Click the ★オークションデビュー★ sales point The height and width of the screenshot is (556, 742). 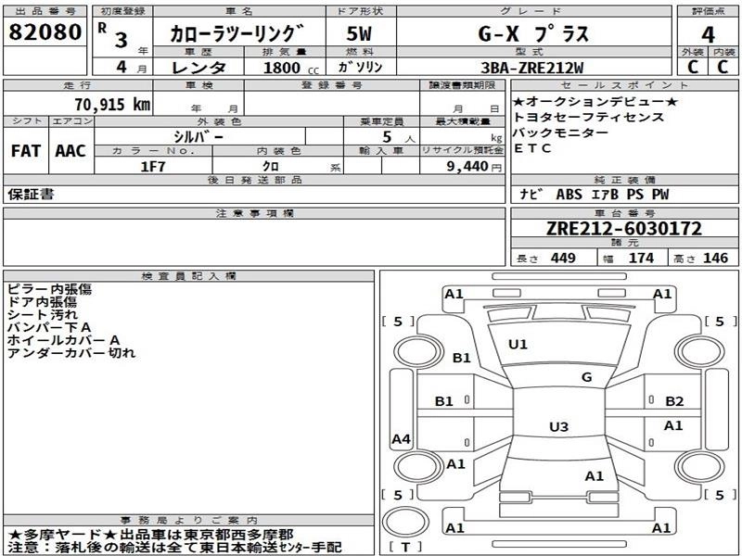point(595,102)
